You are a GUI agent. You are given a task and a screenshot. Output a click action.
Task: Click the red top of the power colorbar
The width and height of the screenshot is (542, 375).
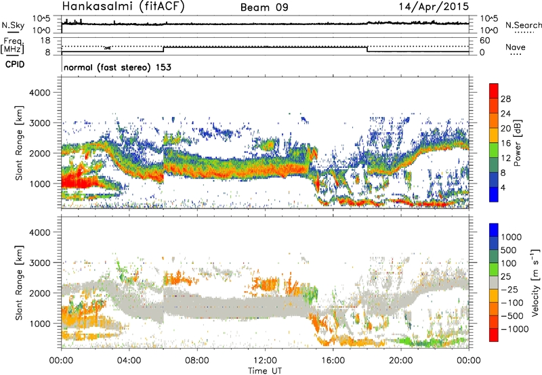(494, 91)
